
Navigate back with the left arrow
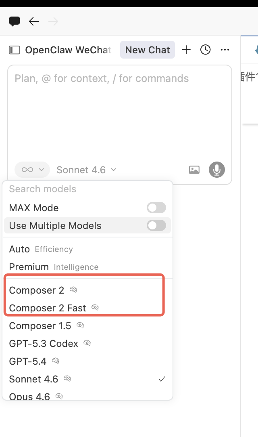(x=34, y=21)
